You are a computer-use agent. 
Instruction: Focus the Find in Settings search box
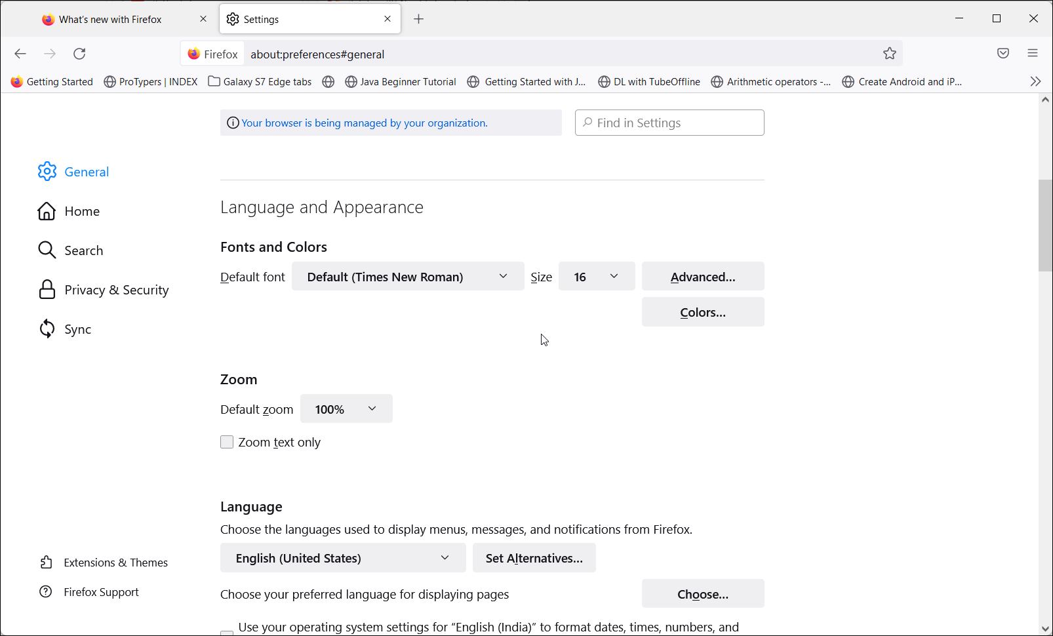pyautogui.click(x=669, y=123)
